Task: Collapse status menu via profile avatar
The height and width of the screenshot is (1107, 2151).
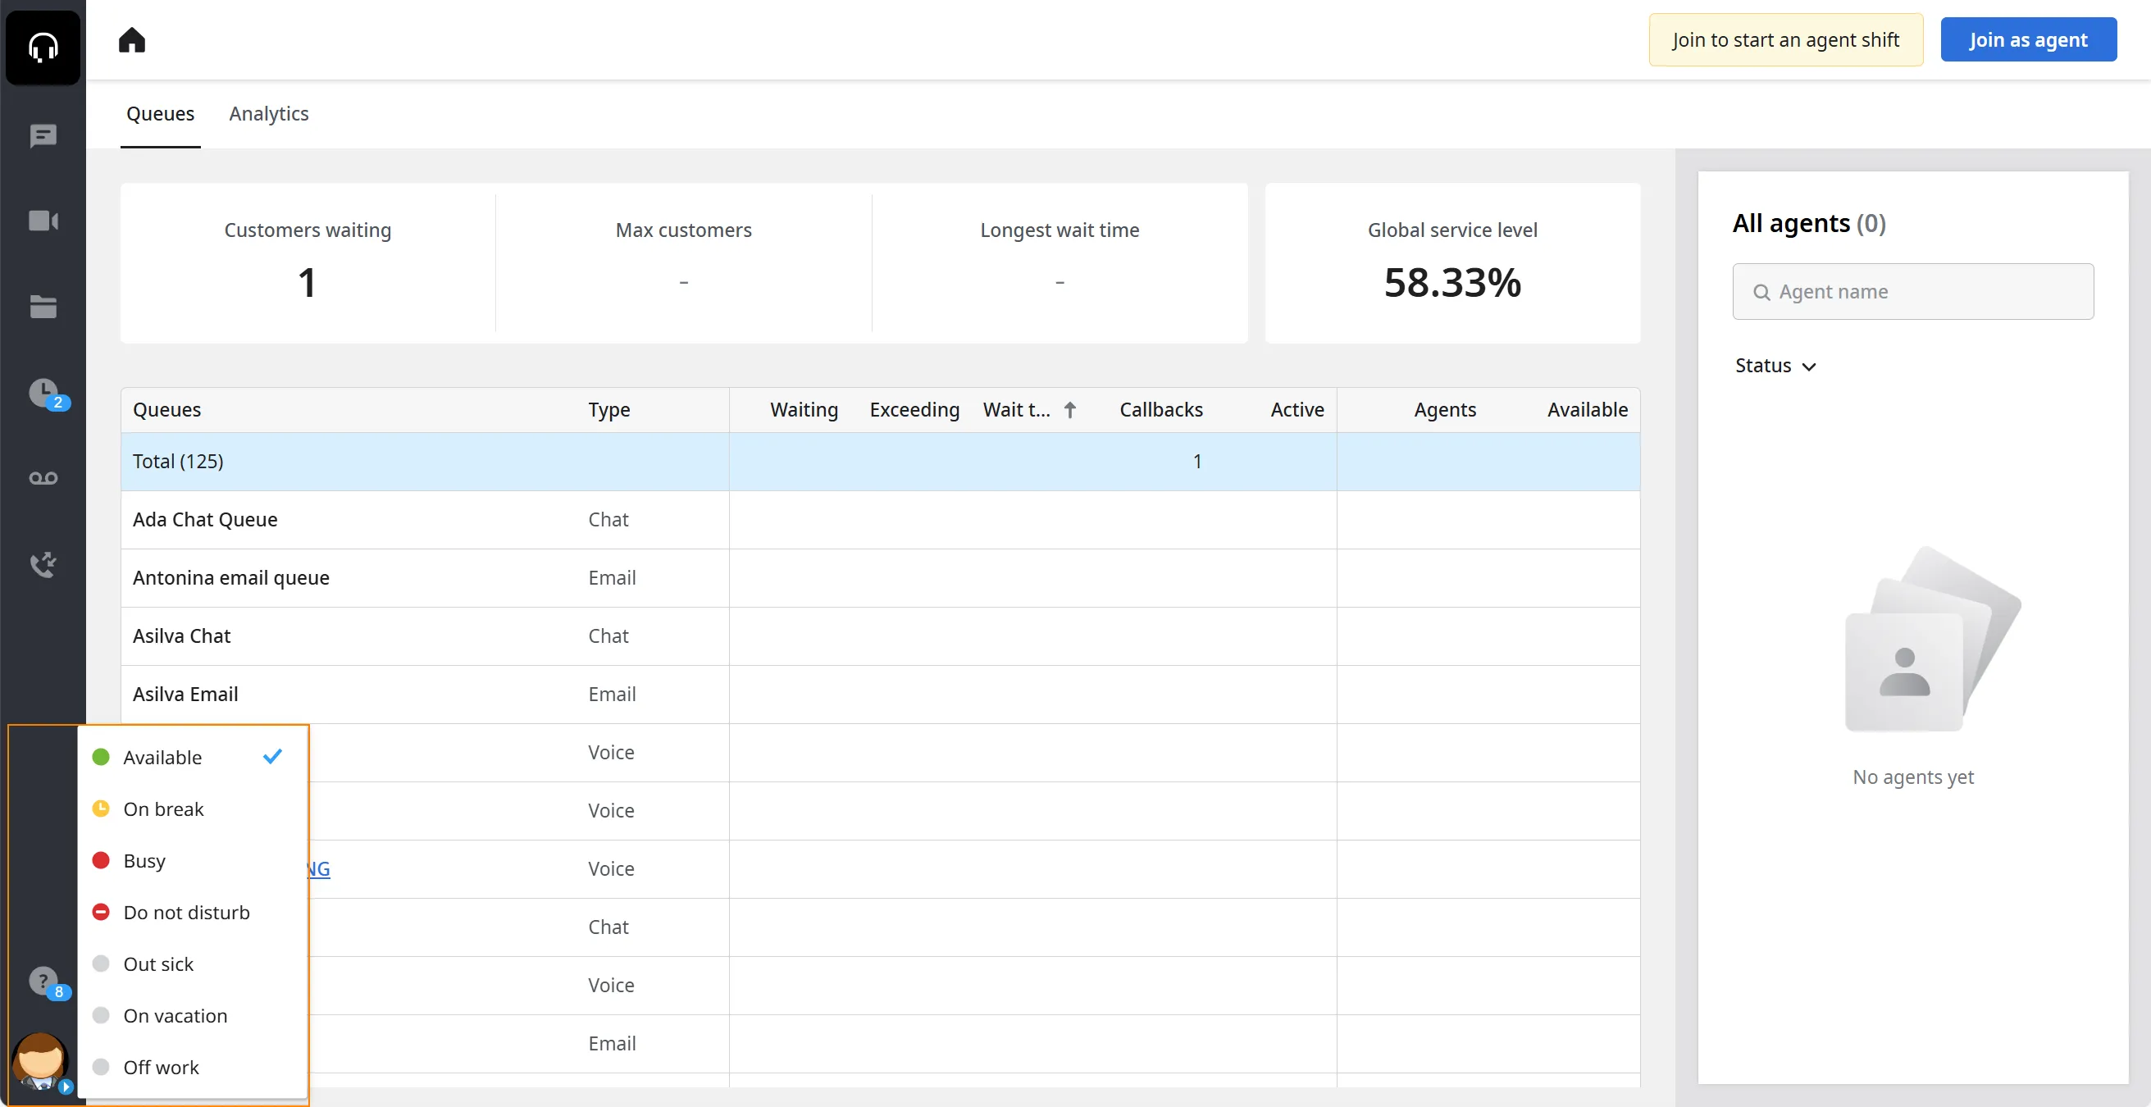Action: 41,1061
